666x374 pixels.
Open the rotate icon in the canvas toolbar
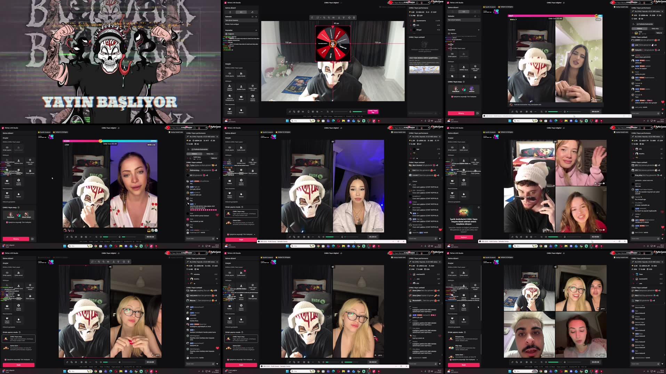click(312, 18)
